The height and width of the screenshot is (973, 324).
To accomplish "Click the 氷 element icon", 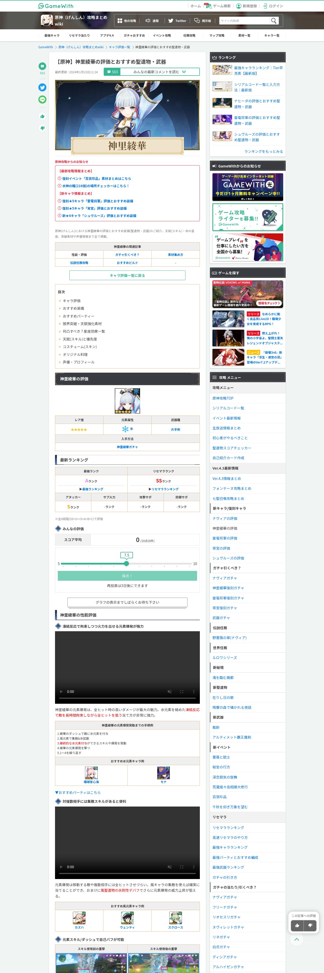I will (x=125, y=429).
